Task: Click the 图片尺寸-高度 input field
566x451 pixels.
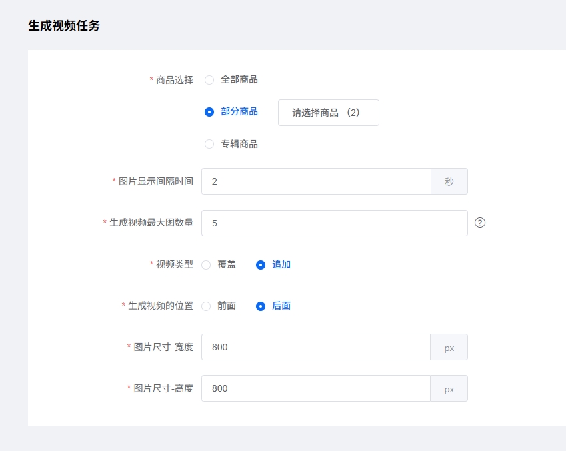Action: [x=316, y=388]
